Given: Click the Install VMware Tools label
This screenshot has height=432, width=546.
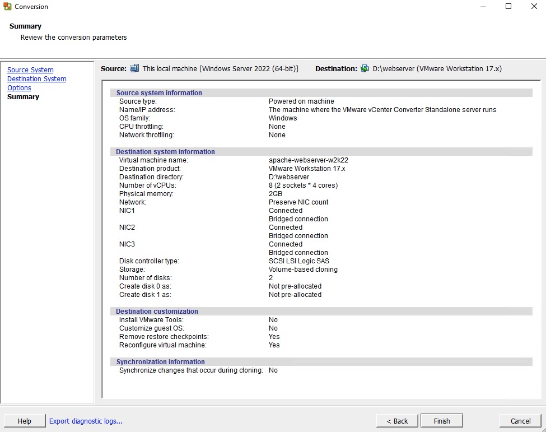Looking at the screenshot, I should 151,319.
